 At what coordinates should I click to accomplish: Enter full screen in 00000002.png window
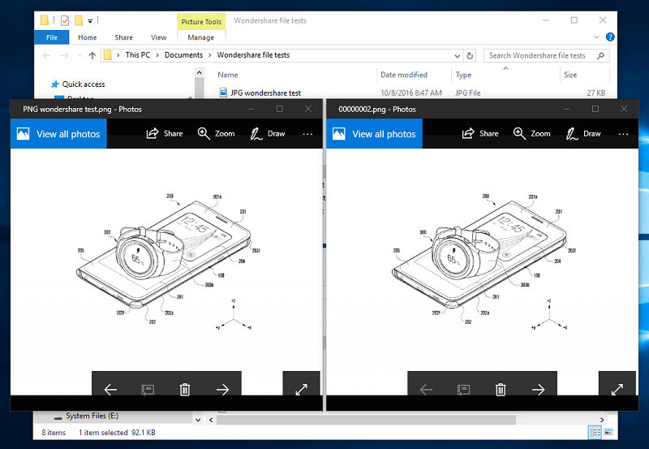tap(617, 390)
